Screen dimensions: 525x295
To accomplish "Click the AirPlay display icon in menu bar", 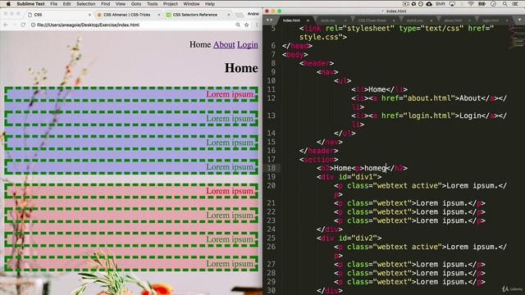I will pos(452,4).
